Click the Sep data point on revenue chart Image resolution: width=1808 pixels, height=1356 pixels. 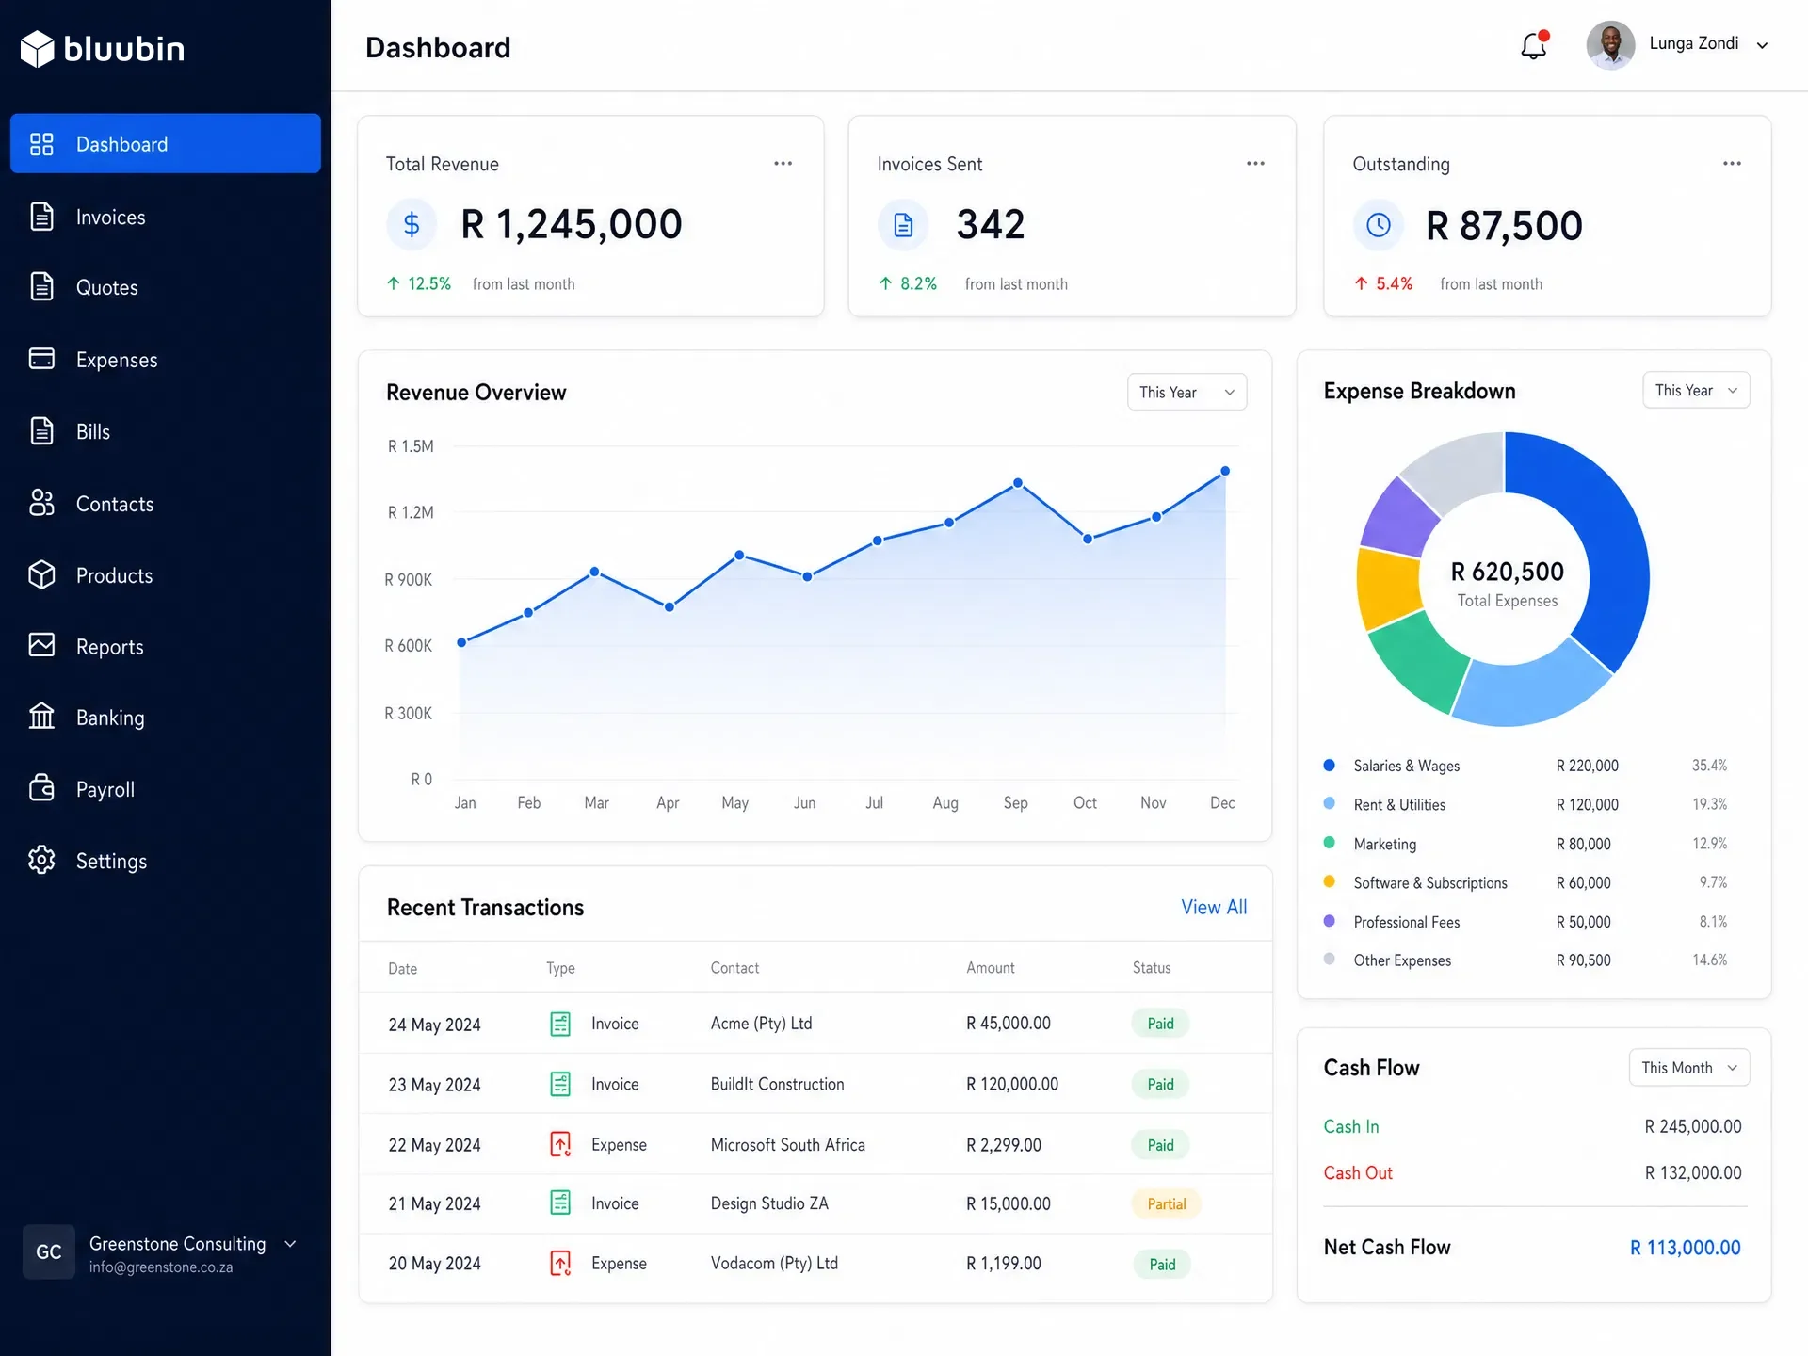click(x=1018, y=483)
